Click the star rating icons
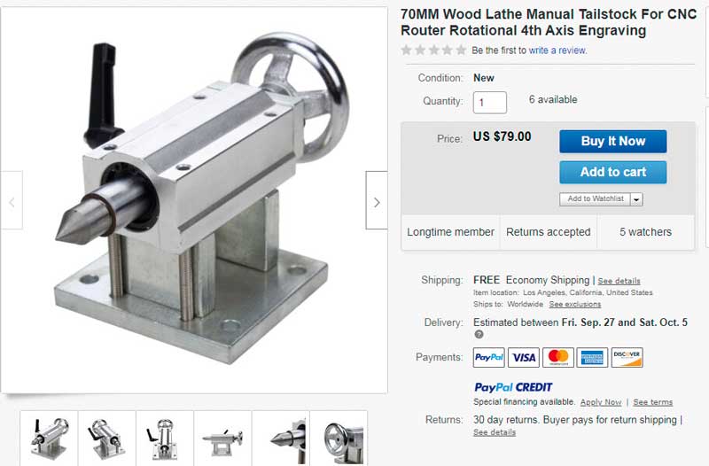This screenshot has height=466, width=709. [433, 50]
